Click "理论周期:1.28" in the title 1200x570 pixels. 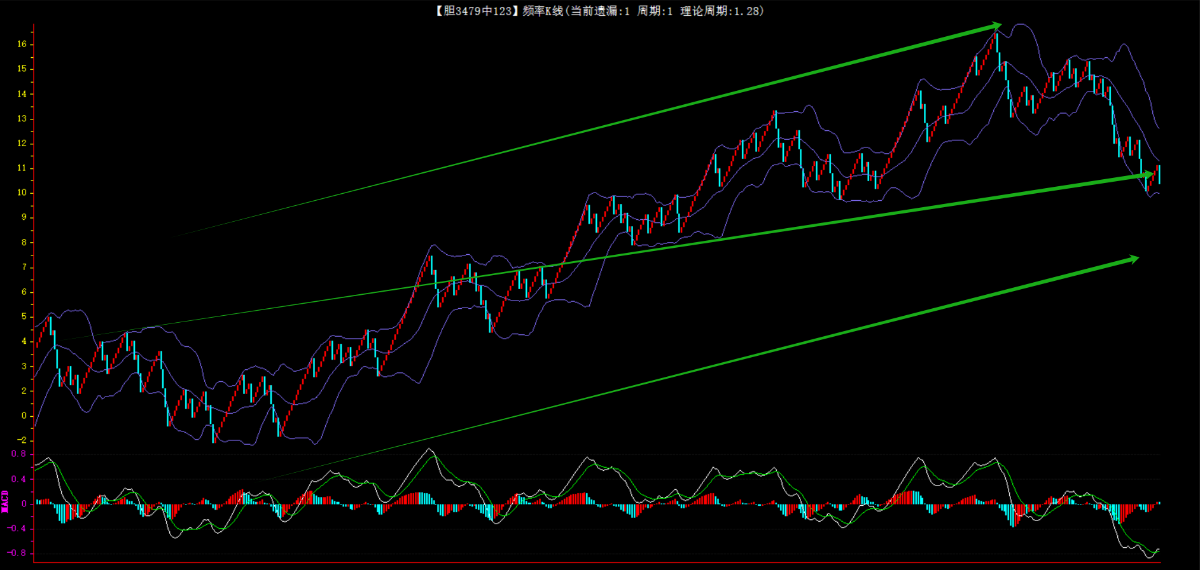[720, 11]
